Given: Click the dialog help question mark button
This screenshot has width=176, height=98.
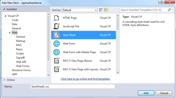Looking at the screenshot, I should (162, 2).
